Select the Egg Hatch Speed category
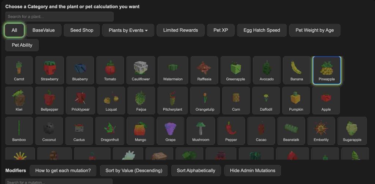Viewport: 375px width, 184px height. (x=261, y=30)
